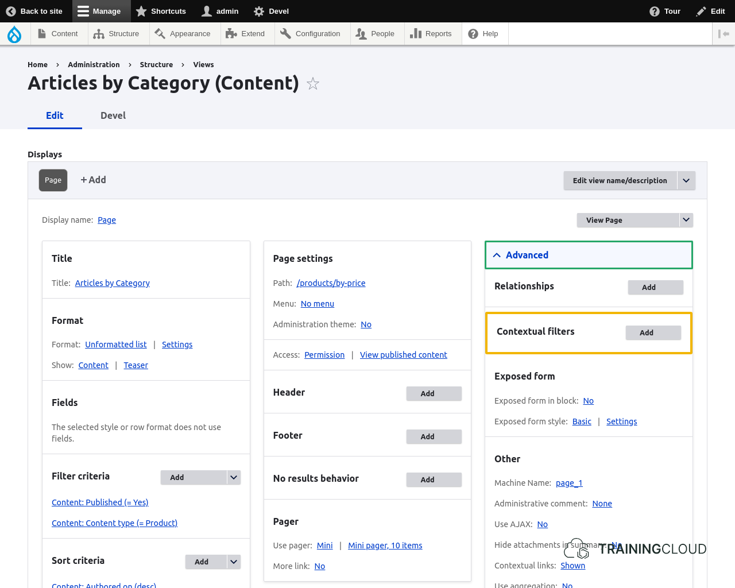Expand Edit view name/description dropdown arrow
Image resolution: width=735 pixels, height=588 pixels.
pyautogui.click(x=686, y=180)
